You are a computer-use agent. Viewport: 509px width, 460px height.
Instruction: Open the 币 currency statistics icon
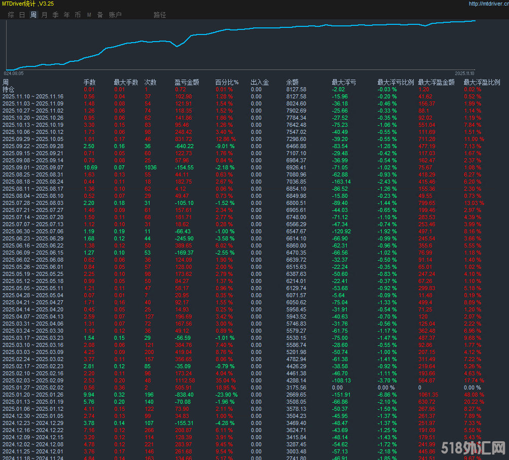point(78,15)
